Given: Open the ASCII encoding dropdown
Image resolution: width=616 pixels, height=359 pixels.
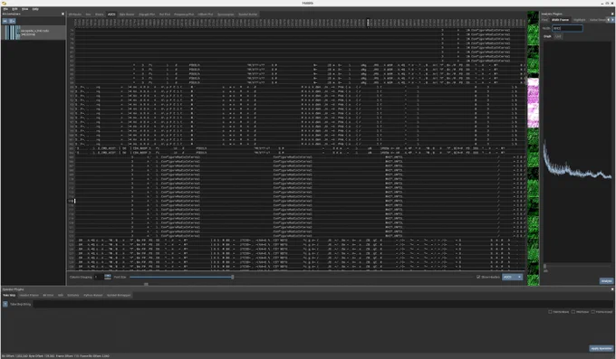Looking at the screenshot, I should click(513, 277).
